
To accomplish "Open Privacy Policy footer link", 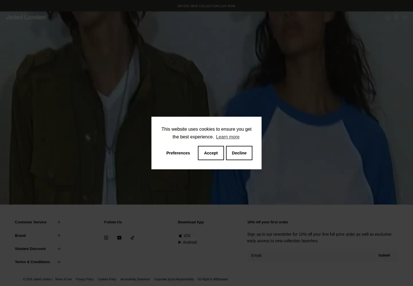I will (x=85, y=279).
